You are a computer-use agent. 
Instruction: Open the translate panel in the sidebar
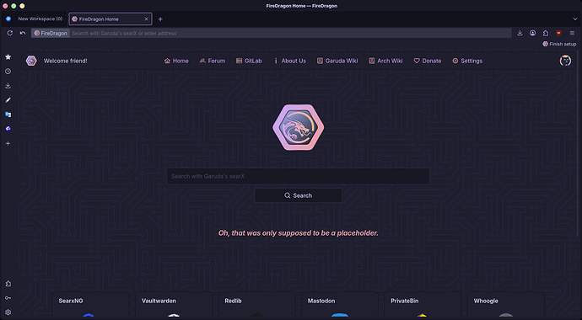[8, 115]
